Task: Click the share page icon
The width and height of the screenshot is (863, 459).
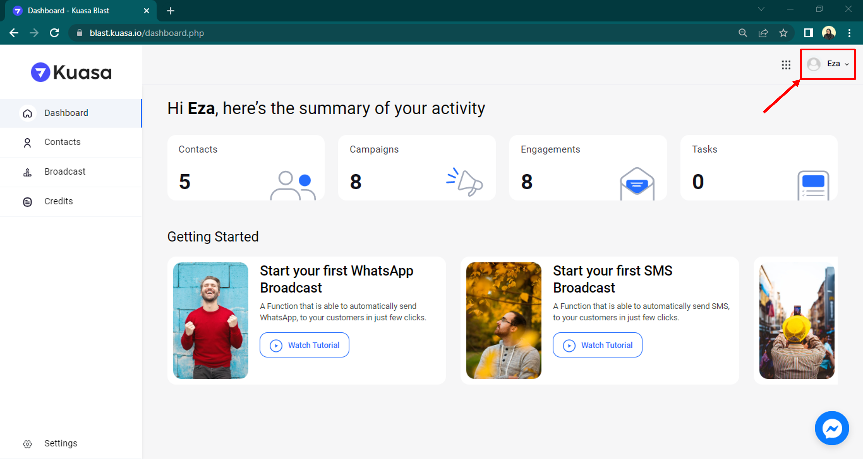Action: [763, 33]
